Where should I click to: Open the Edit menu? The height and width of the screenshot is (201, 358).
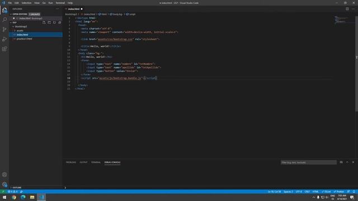coord(17,3)
